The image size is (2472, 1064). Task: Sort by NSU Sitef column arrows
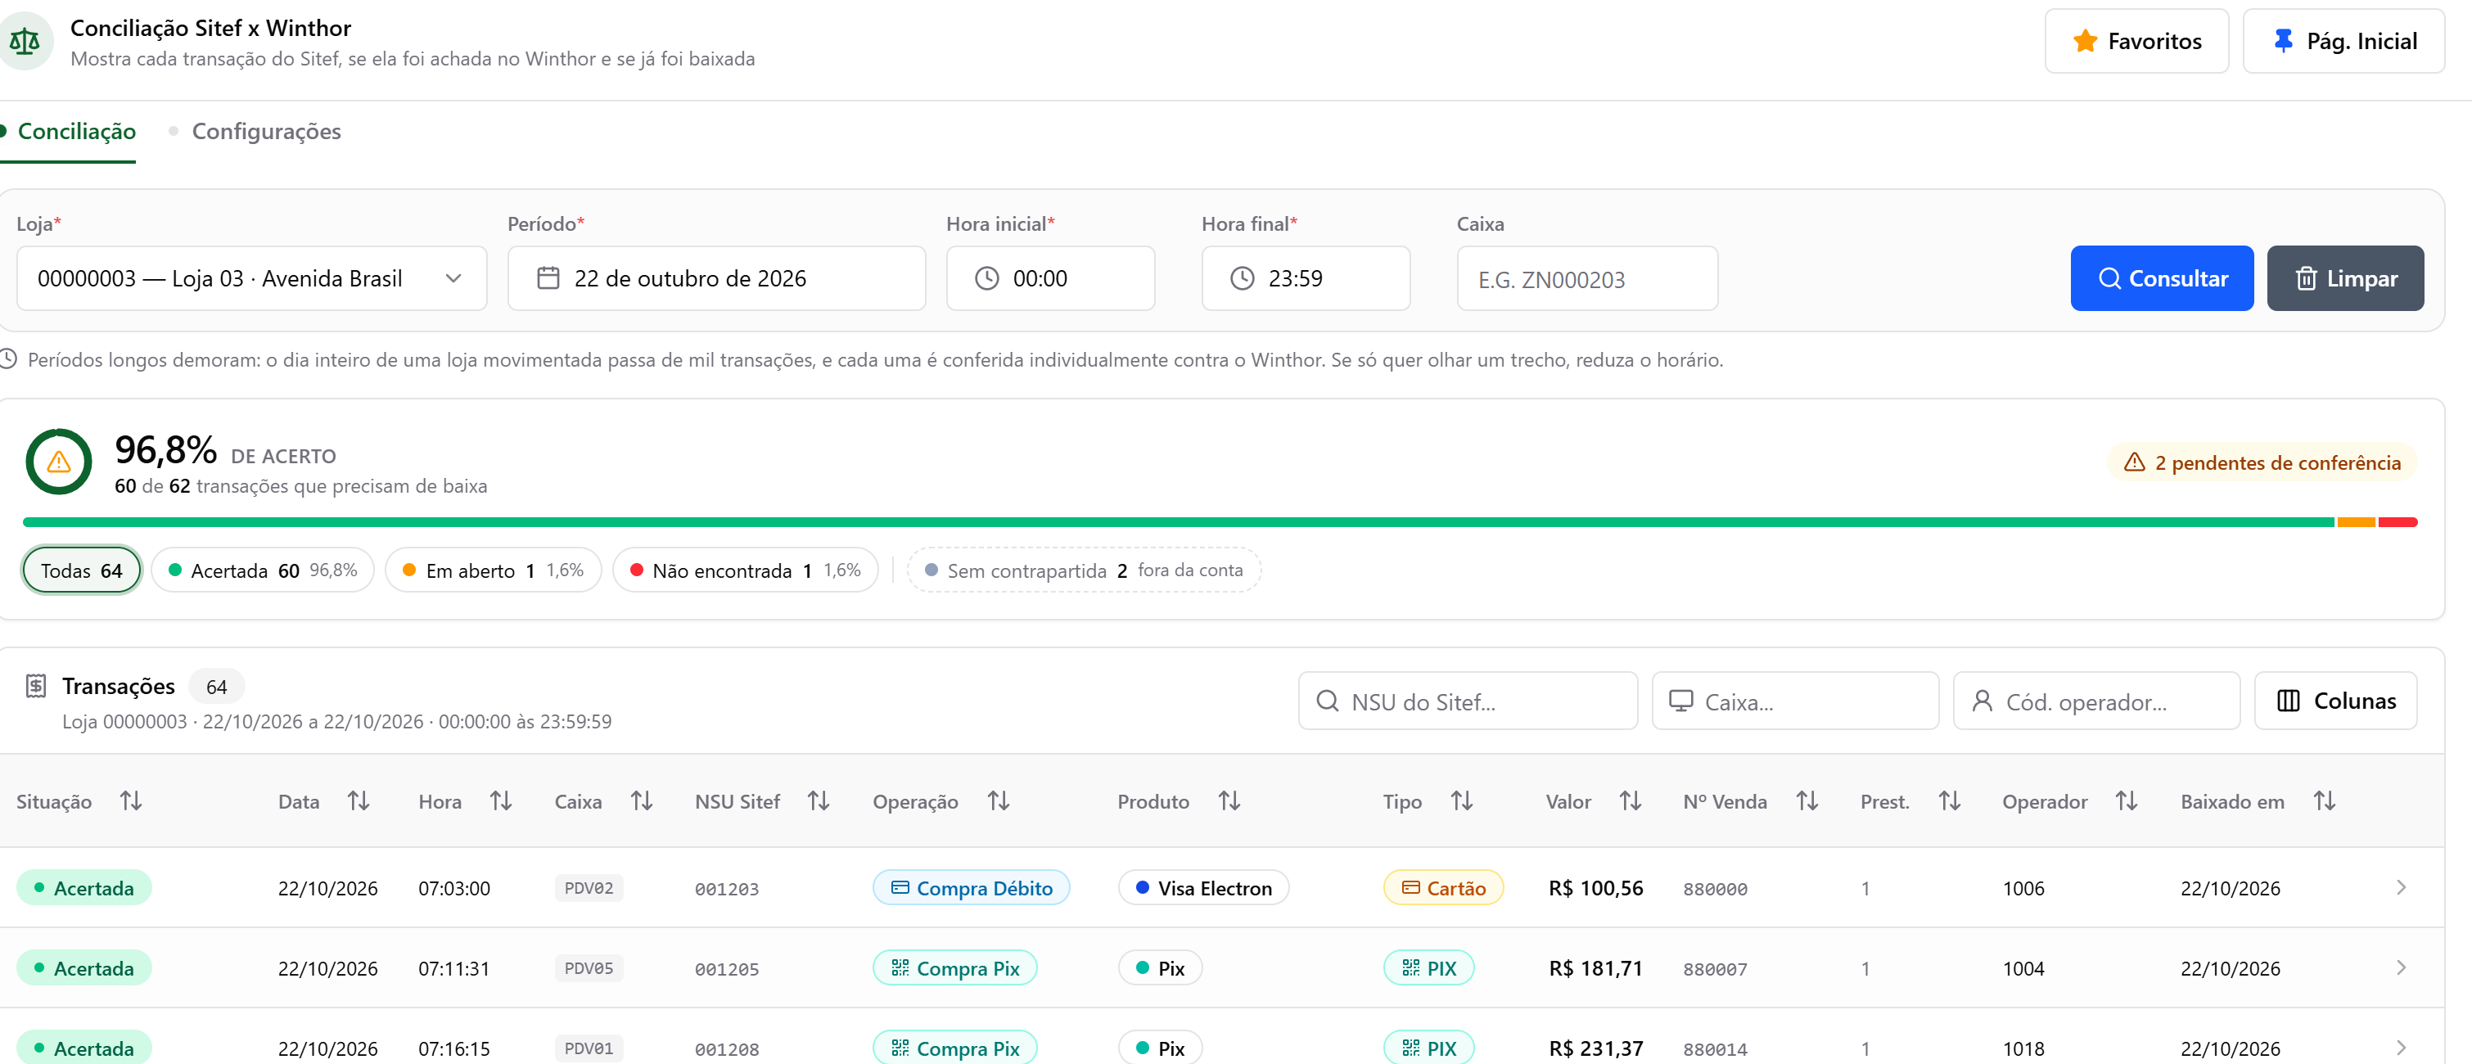coord(818,800)
